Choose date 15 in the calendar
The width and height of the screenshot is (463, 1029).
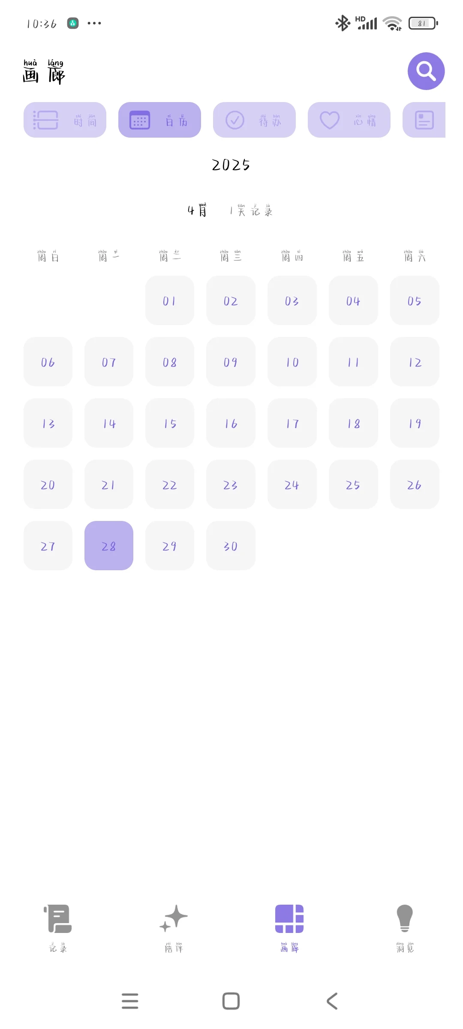(x=170, y=423)
